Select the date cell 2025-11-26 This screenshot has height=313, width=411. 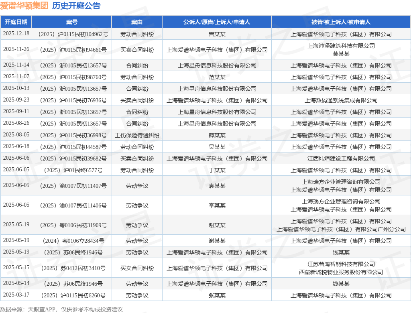point(16,49)
